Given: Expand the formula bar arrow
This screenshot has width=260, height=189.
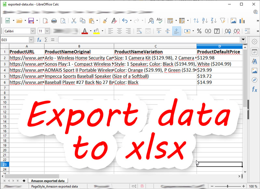Looking at the screenshot, I should click(243, 39).
